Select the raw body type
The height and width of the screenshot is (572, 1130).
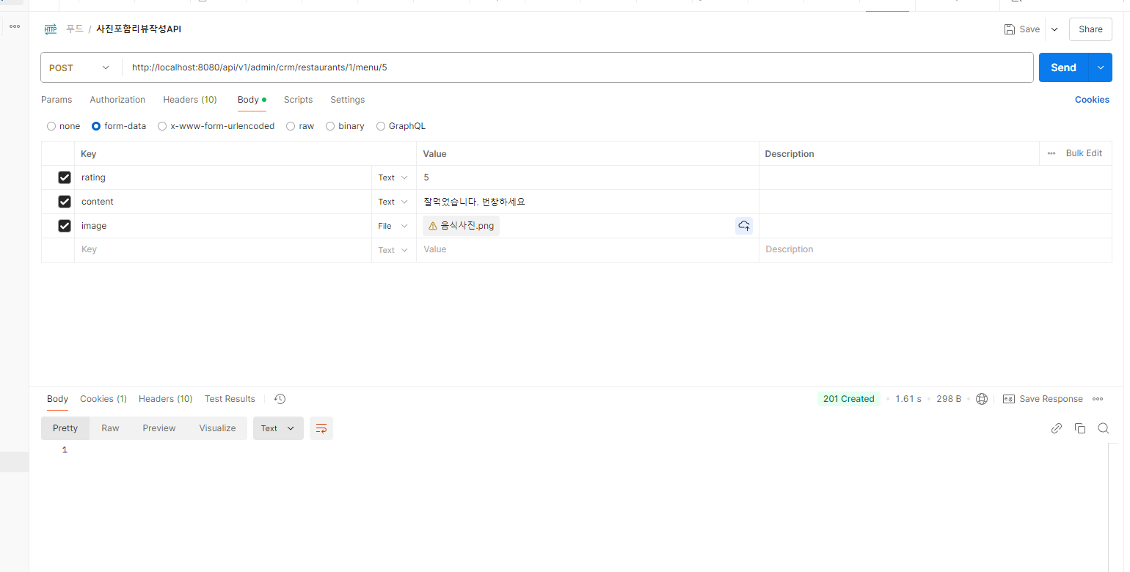(291, 126)
